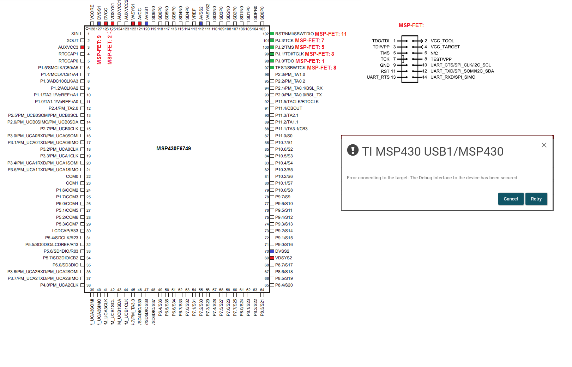Click the P11.5/TACLK/RTCCLK pin label
The height and width of the screenshot is (367, 572).
pos(297,102)
